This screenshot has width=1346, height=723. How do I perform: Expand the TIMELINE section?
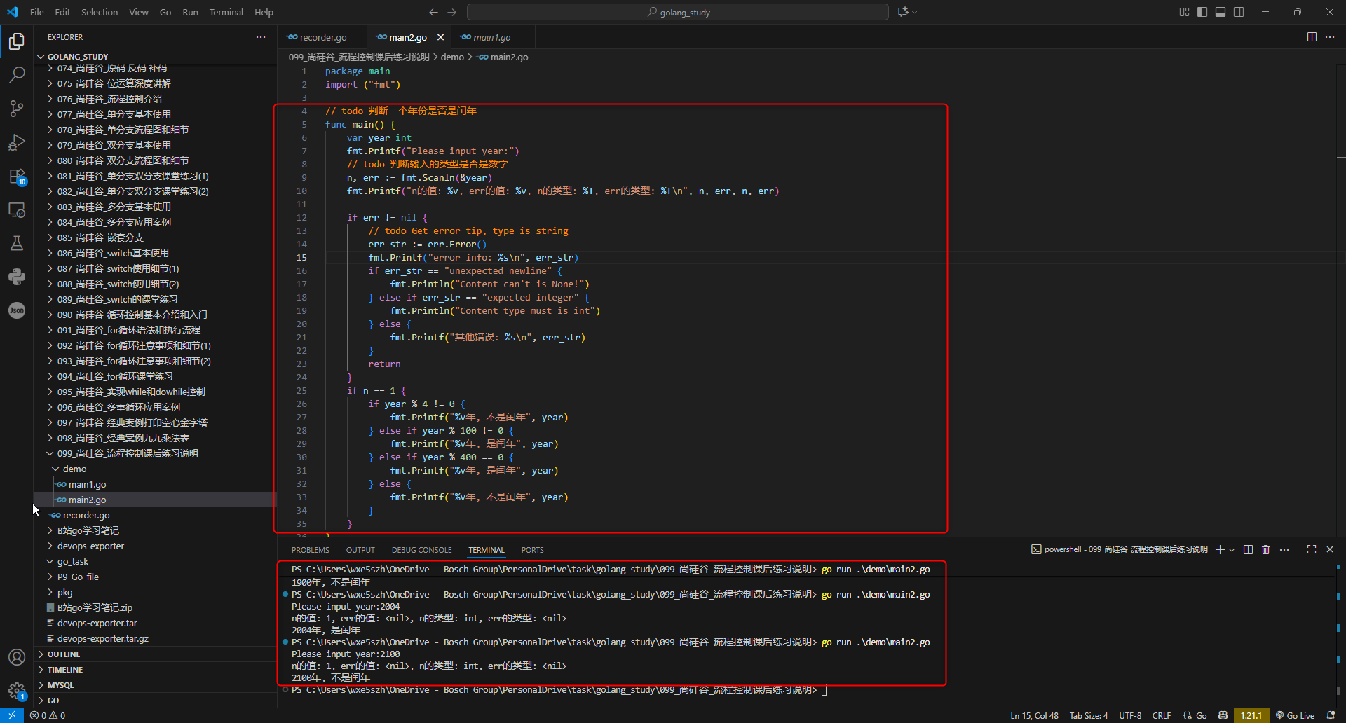155,670
